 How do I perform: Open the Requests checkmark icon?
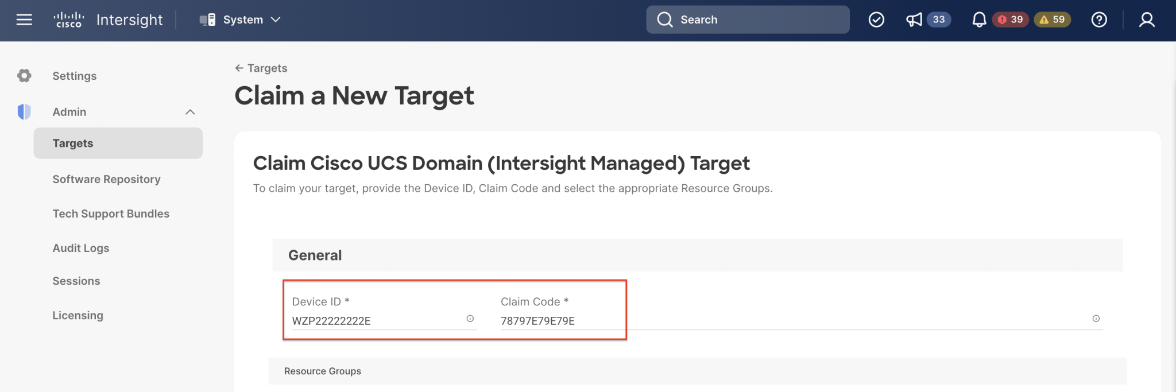click(x=876, y=20)
